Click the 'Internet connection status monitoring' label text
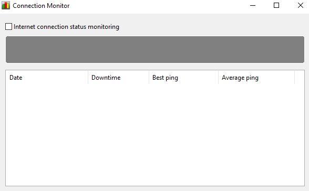The width and height of the screenshot is (309, 191). click(66, 27)
